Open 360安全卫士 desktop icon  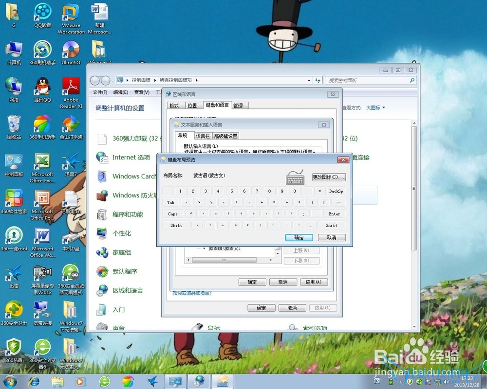click(14, 313)
